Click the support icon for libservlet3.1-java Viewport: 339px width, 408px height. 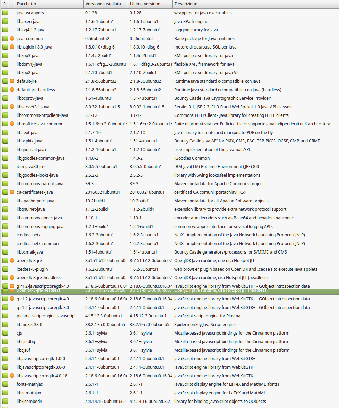pyautogui.click(x=12, y=107)
